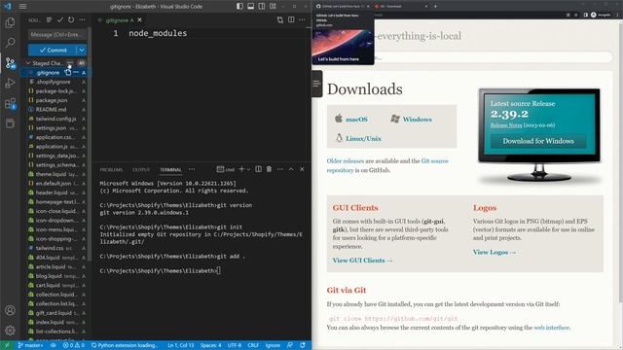This screenshot has width=623, height=350.
Task: Kill the terminal with trash icon
Action: coord(269,169)
